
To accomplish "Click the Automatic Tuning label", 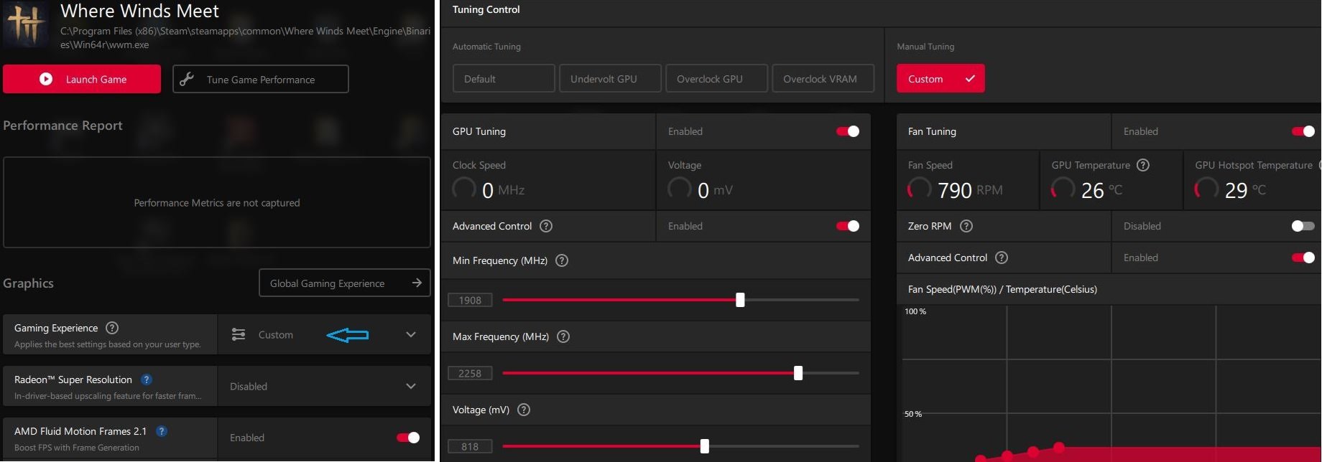I will tap(486, 47).
